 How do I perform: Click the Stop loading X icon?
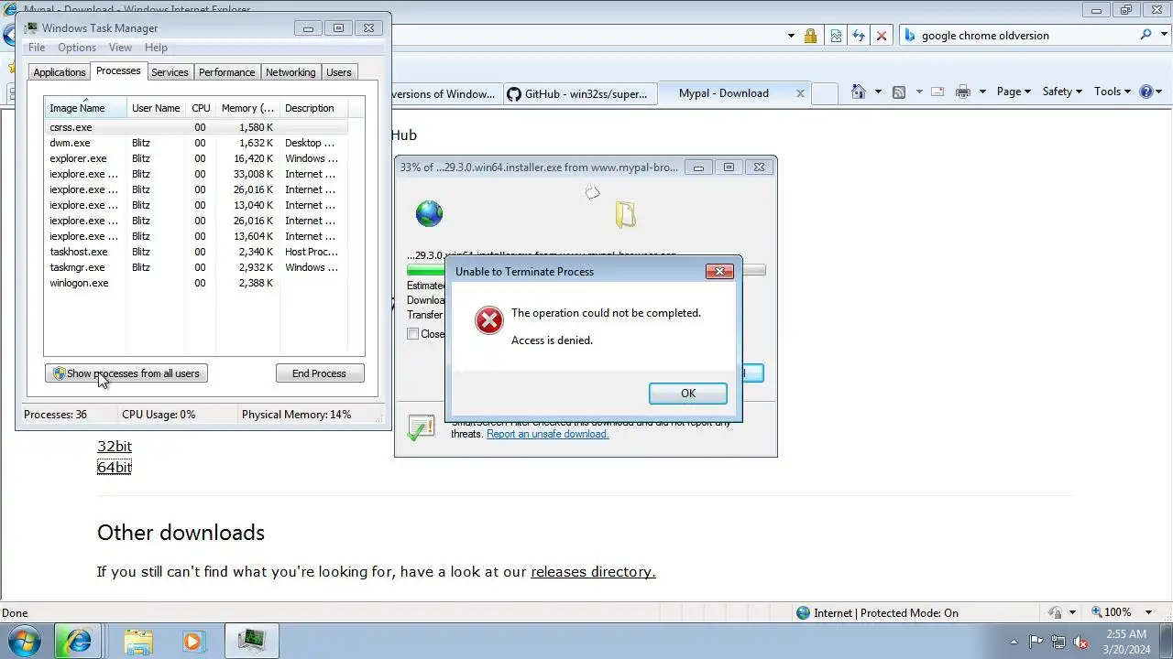[x=882, y=36]
